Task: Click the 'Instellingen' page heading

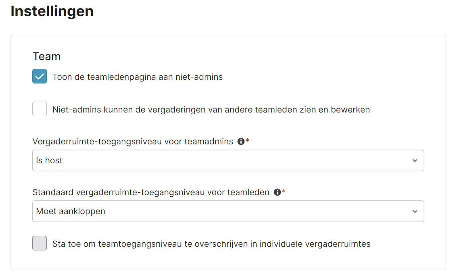Action: point(52,12)
